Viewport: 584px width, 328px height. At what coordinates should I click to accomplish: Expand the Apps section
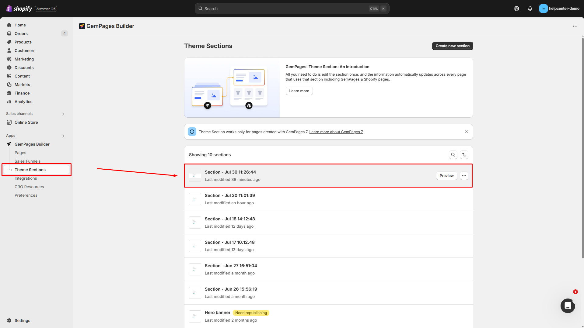(x=63, y=136)
